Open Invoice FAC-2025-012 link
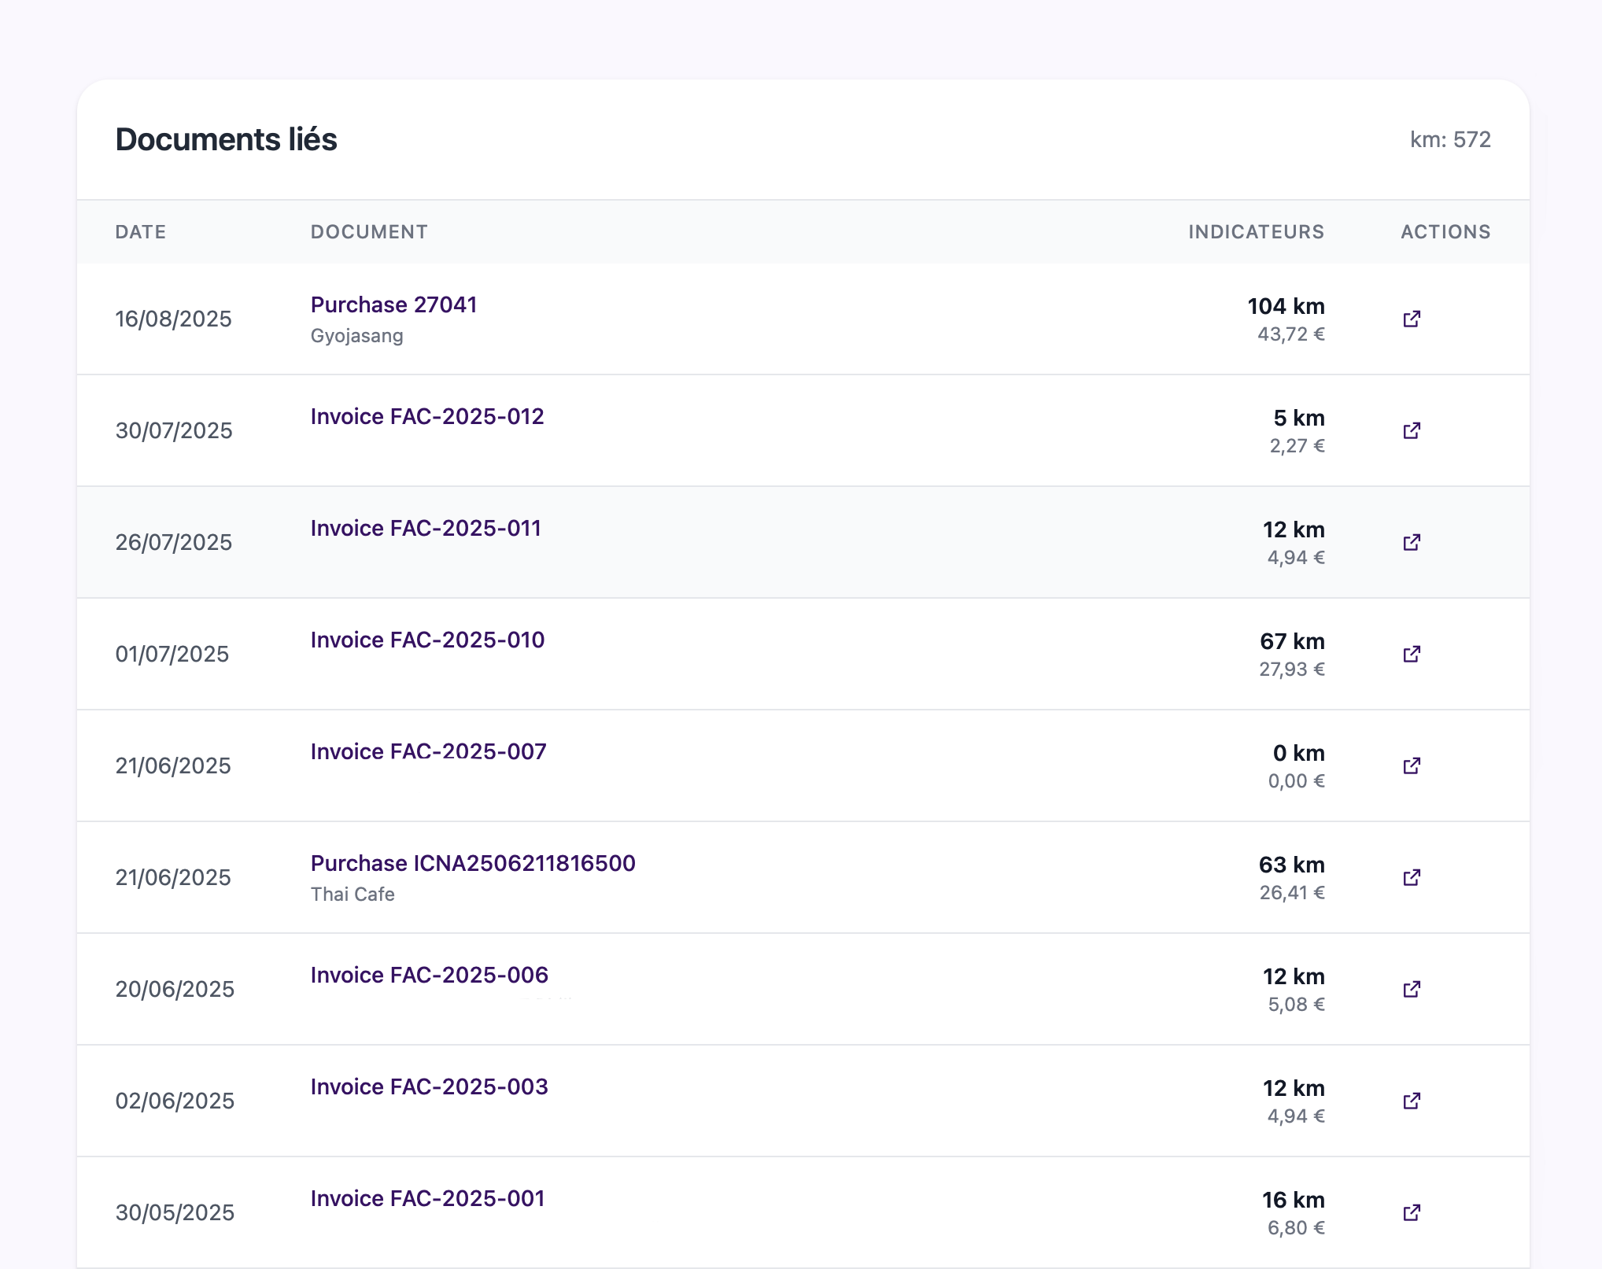 pyautogui.click(x=427, y=416)
